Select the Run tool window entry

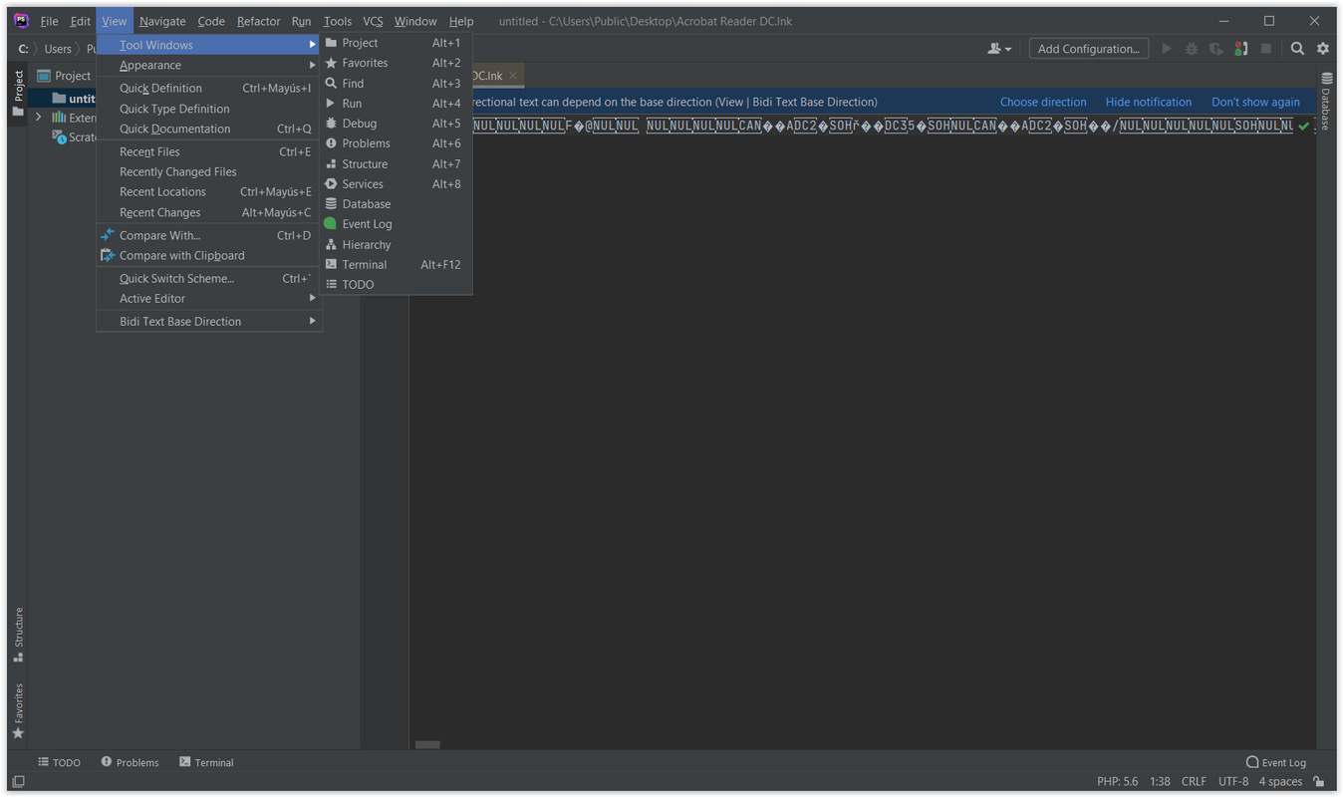396,104
